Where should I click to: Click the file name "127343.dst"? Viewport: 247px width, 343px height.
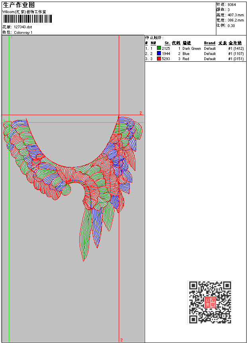[23, 27]
